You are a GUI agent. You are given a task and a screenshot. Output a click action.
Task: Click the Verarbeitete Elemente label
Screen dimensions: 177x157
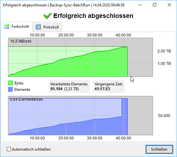click(69, 84)
